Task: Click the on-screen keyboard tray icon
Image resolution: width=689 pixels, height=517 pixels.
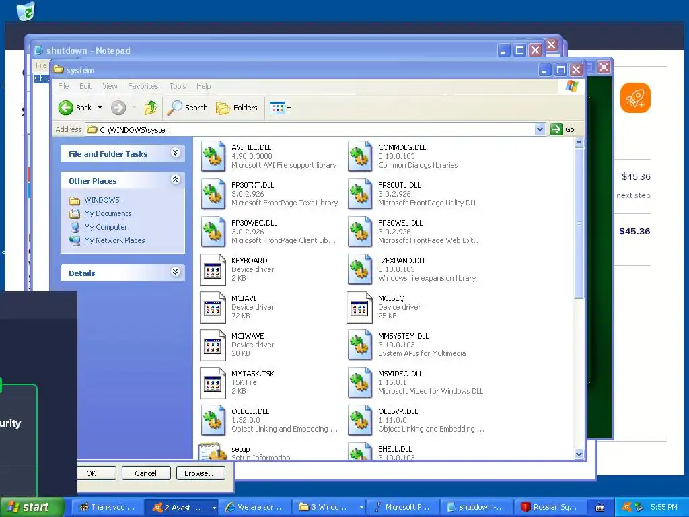Action: [600, 508]
